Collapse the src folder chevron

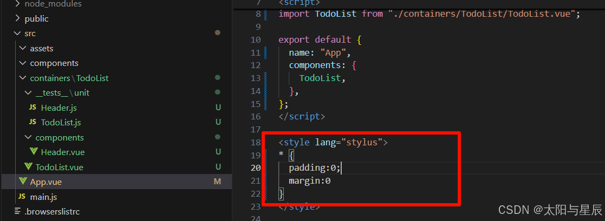[17, 34]
